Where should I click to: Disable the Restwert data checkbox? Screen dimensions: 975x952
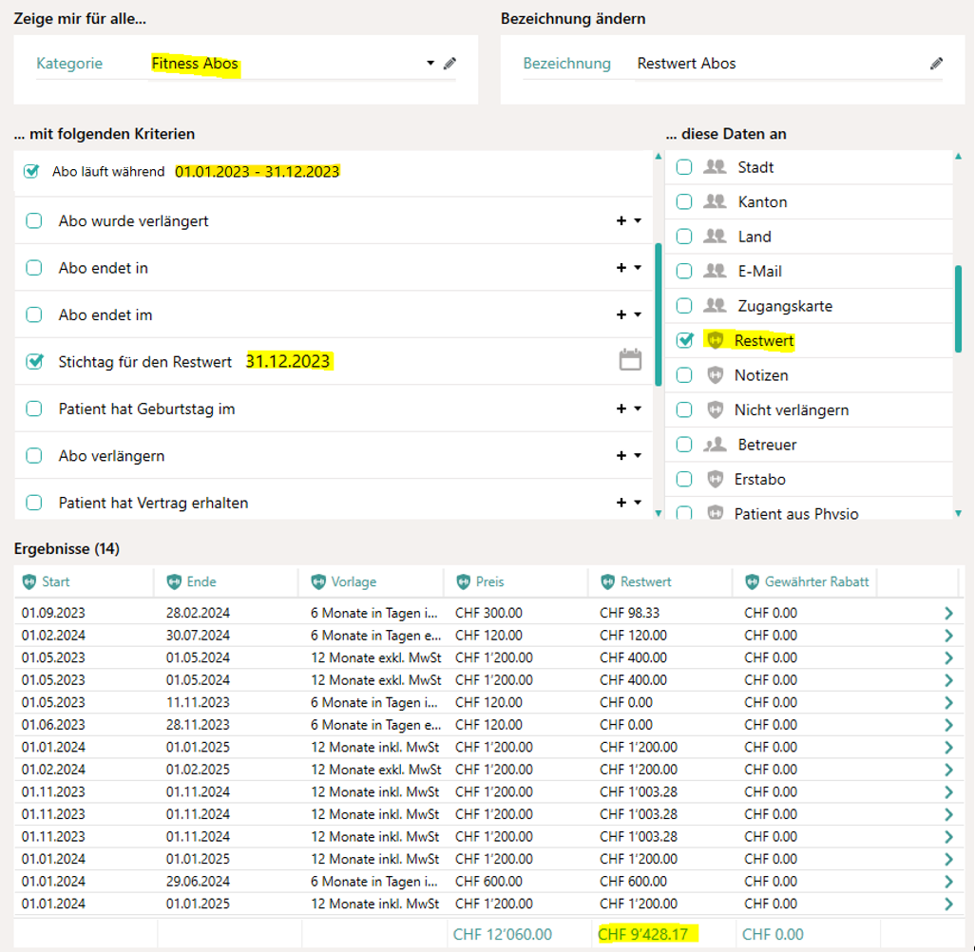(684, 340)
